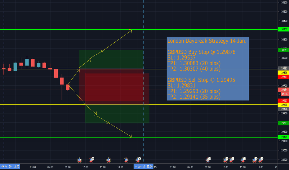The width and height of the screenshot is (289, 170).
Task: Click the red 1.29537 price axis label
Action: point(283,101)
